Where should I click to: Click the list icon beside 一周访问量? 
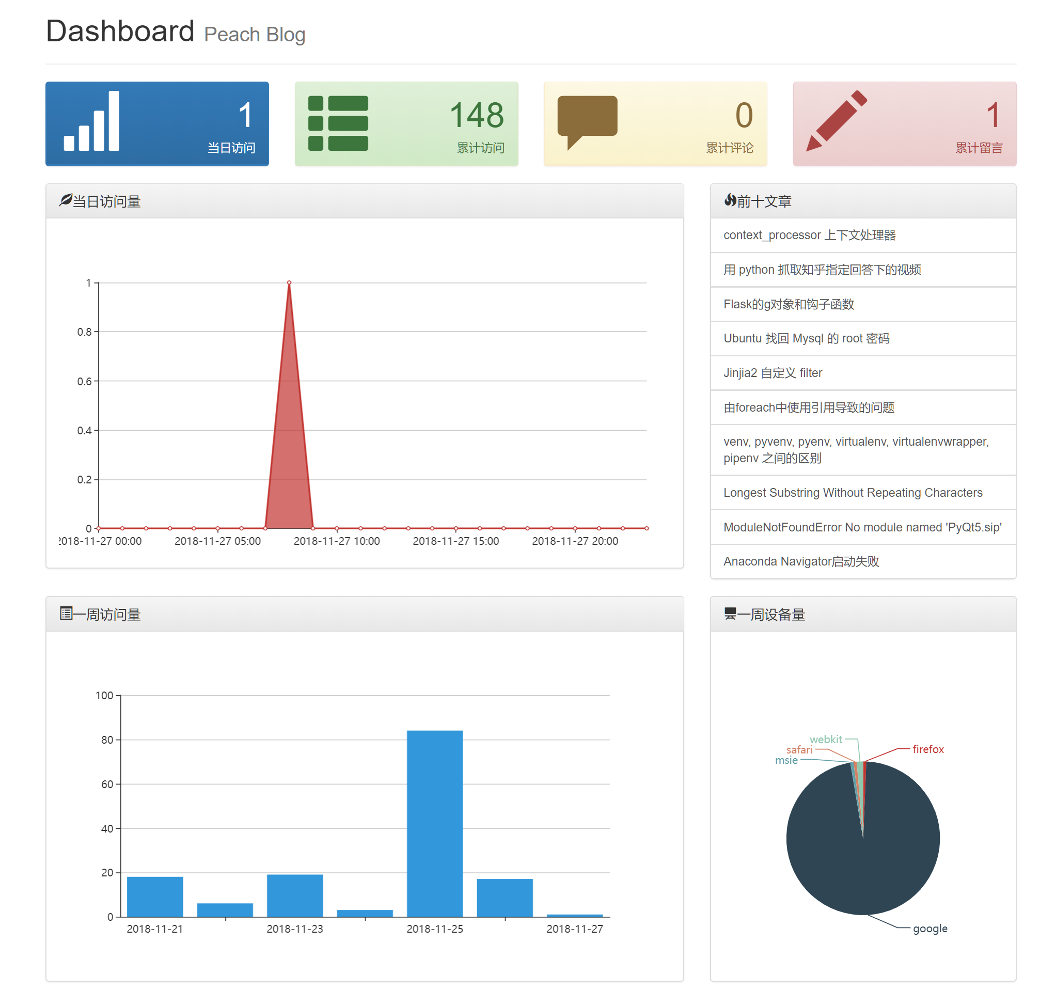pos(66,613)
